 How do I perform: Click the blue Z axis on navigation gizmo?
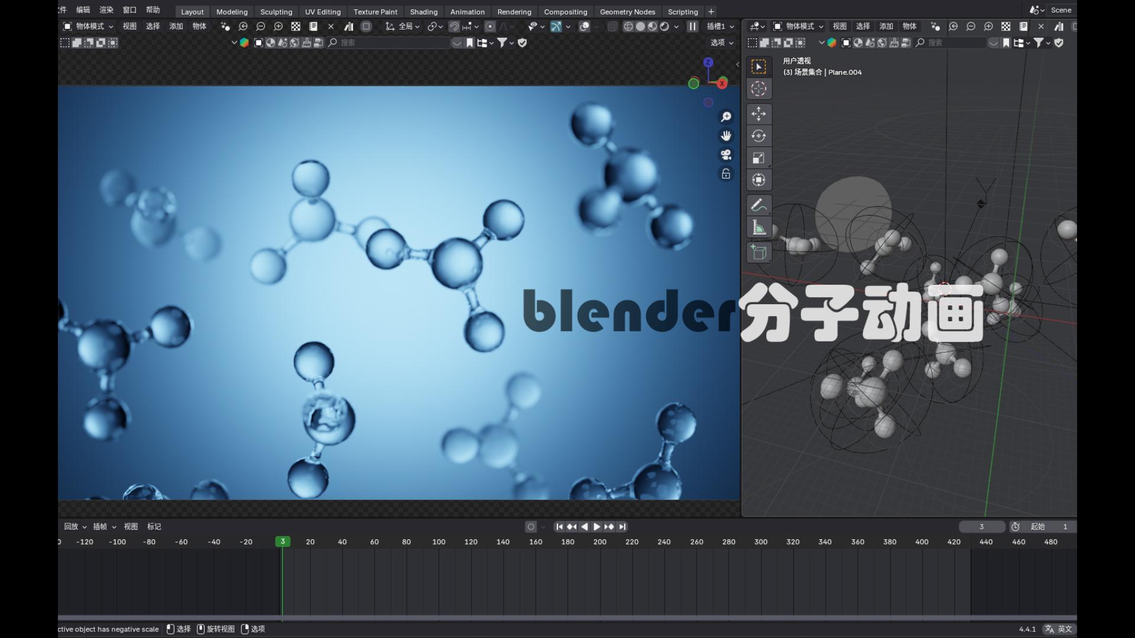click(708, 62)
